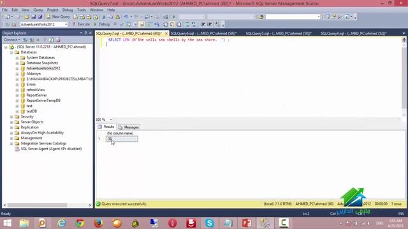408x229 pixels.
Task: Click the Disconnect icon in Object Explorer toolbar
Action: 32,39
